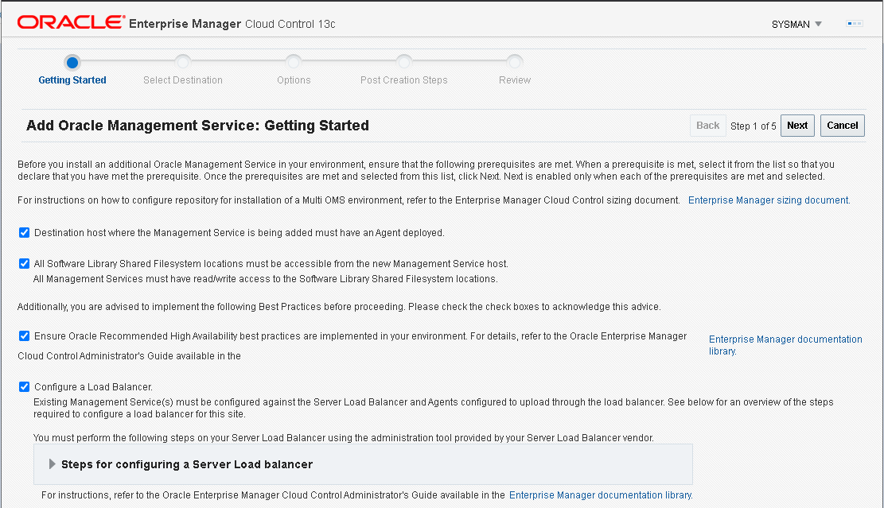Open the Enterprise Manager documentation library link
This screenshot has width=884, height=508.
point(785,339)
